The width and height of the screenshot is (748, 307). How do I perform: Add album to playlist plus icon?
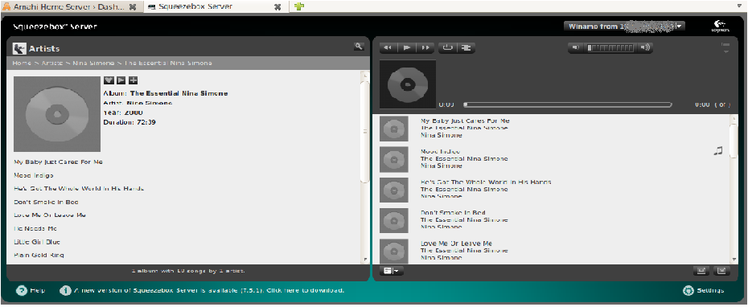pos(134,80)
